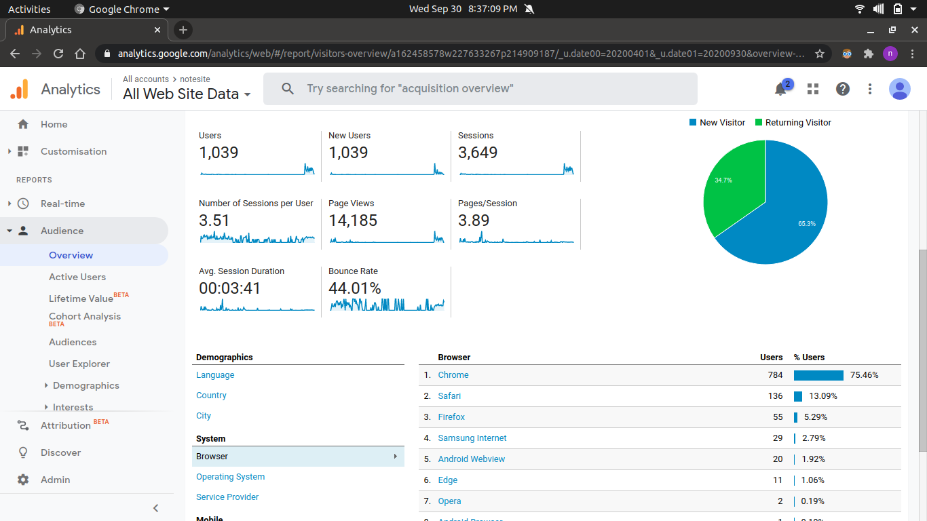Click the masked extension icon in toolbar
Viewport: 927px width, 521px height.
(x=847, y=54)
